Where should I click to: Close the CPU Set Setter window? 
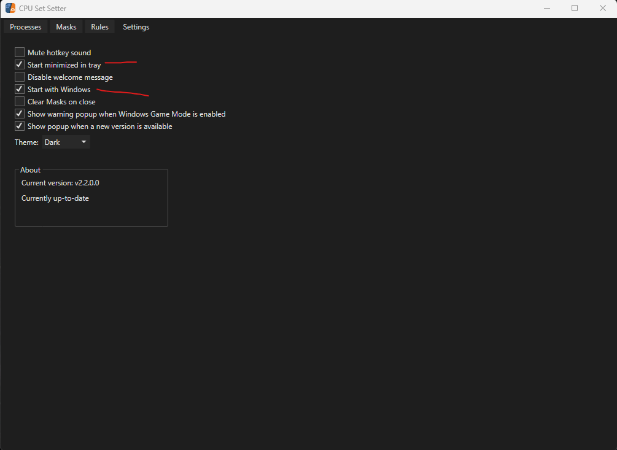pyautogui.click(x=602, y=8)
